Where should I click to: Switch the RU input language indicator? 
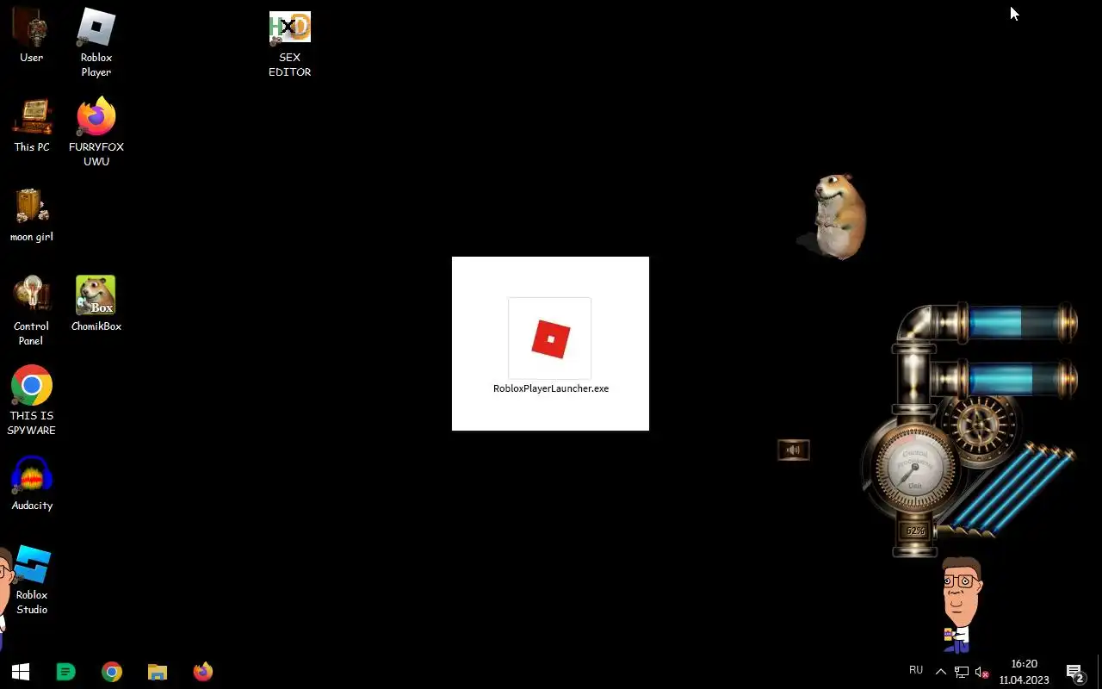(916, 670)
